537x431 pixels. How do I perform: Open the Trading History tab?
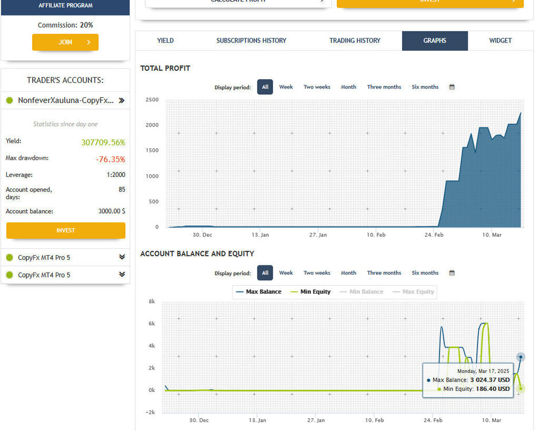pos(355,40)
